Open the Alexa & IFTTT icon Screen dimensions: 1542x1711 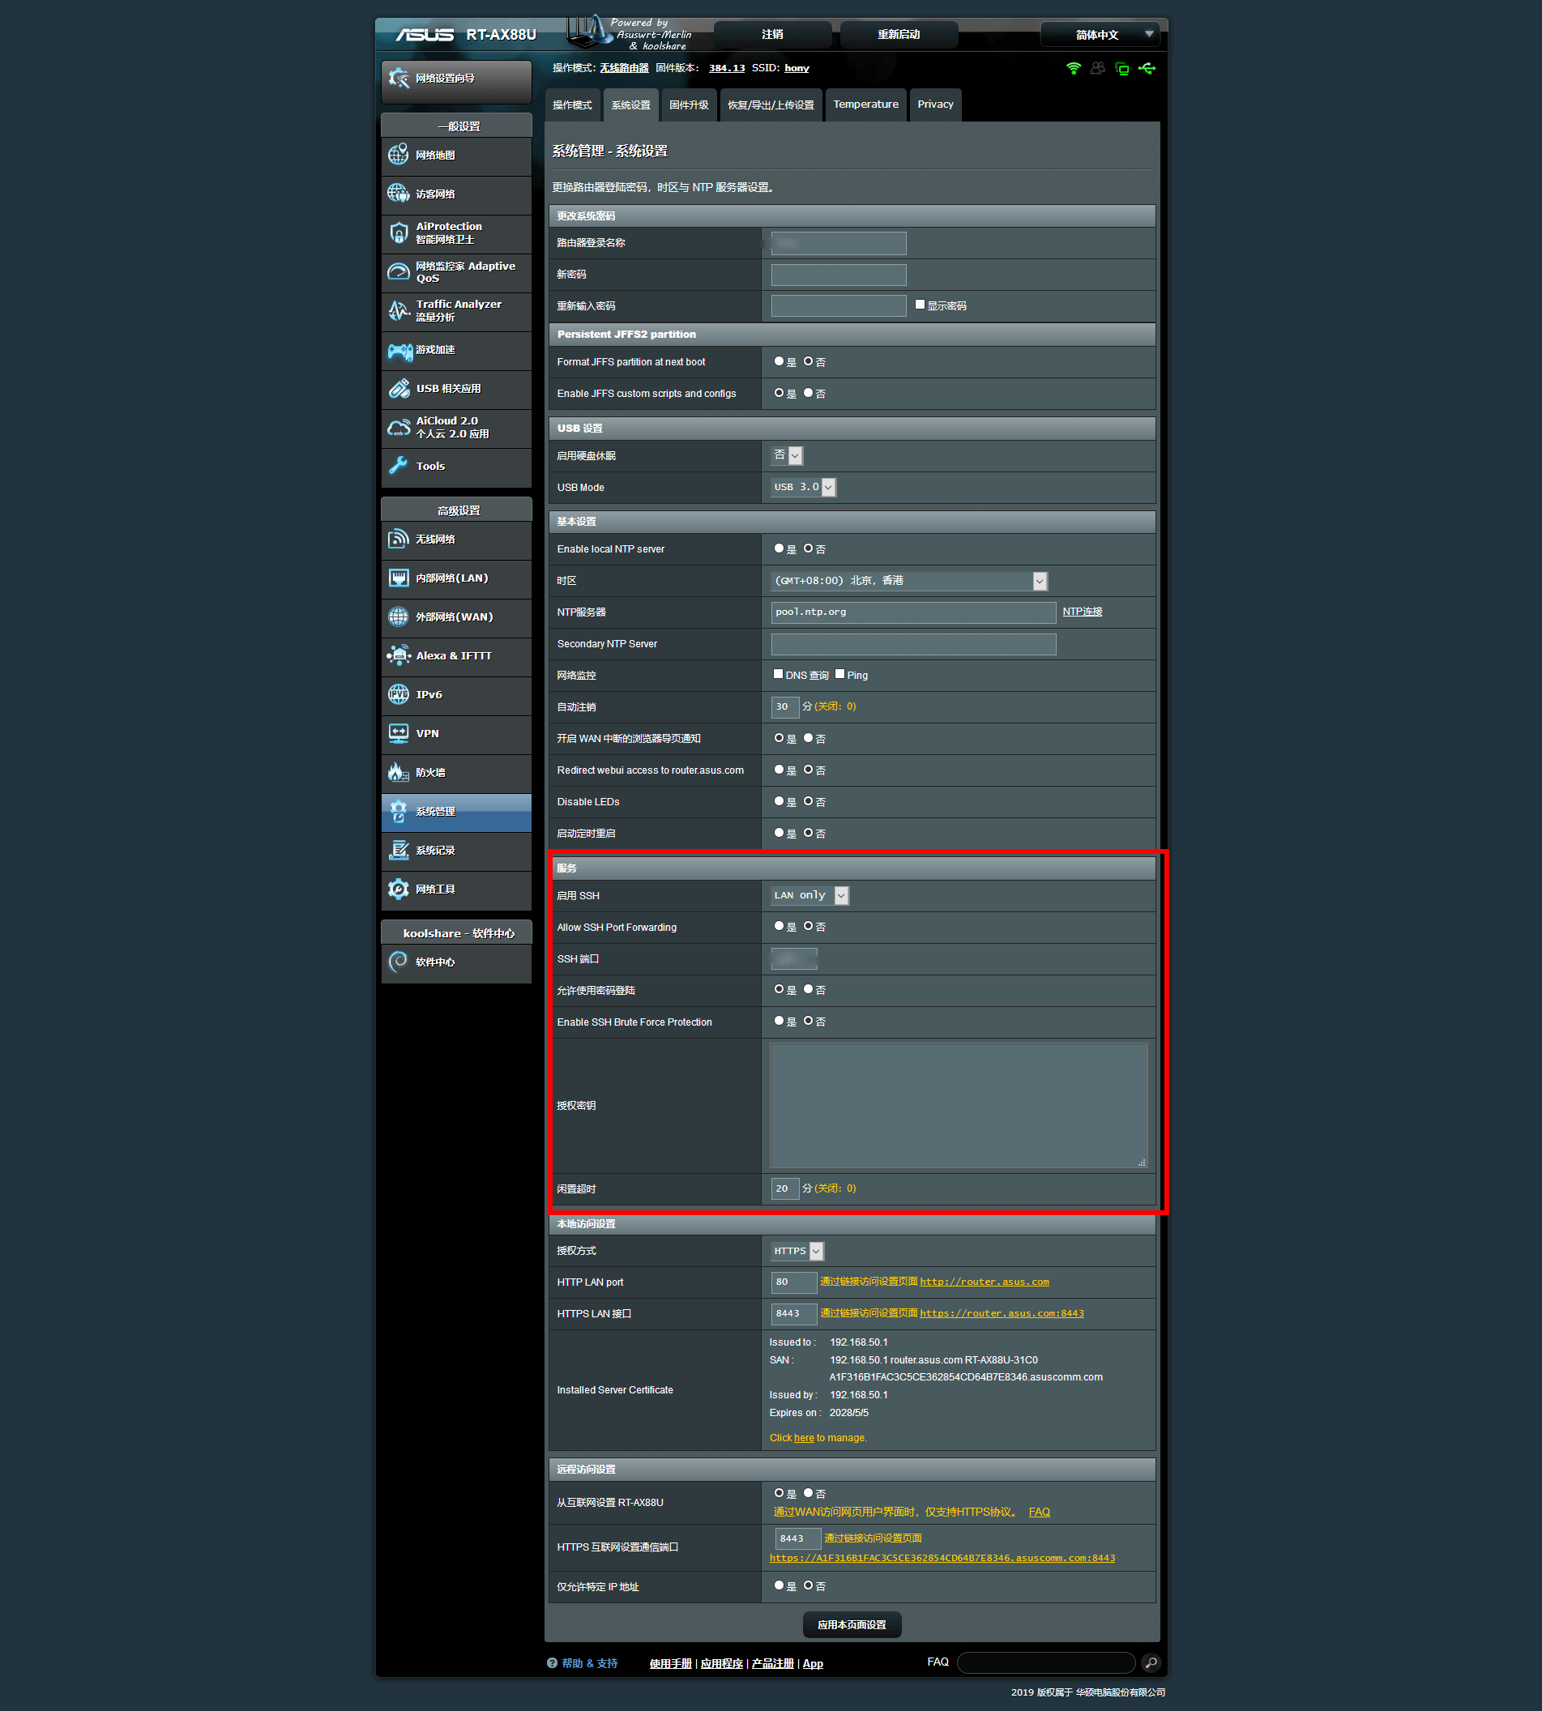point(398,655)
